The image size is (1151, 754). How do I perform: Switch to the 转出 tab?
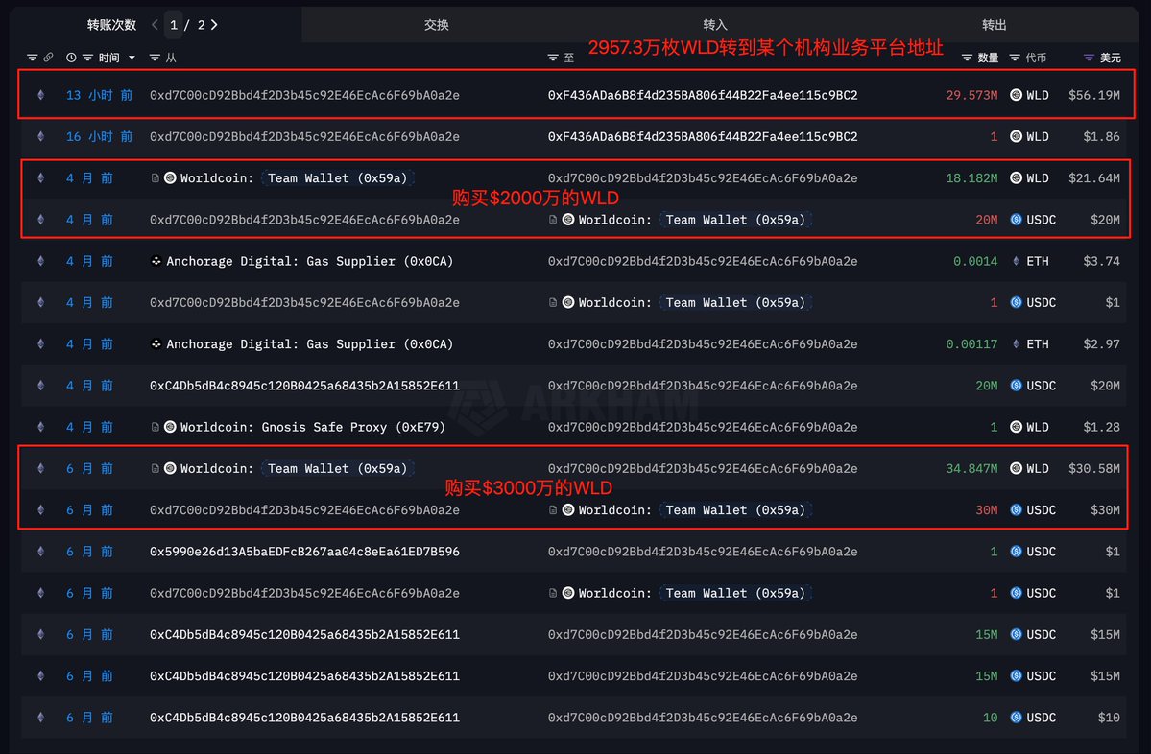pyautogui.click(x=994, y=25)
